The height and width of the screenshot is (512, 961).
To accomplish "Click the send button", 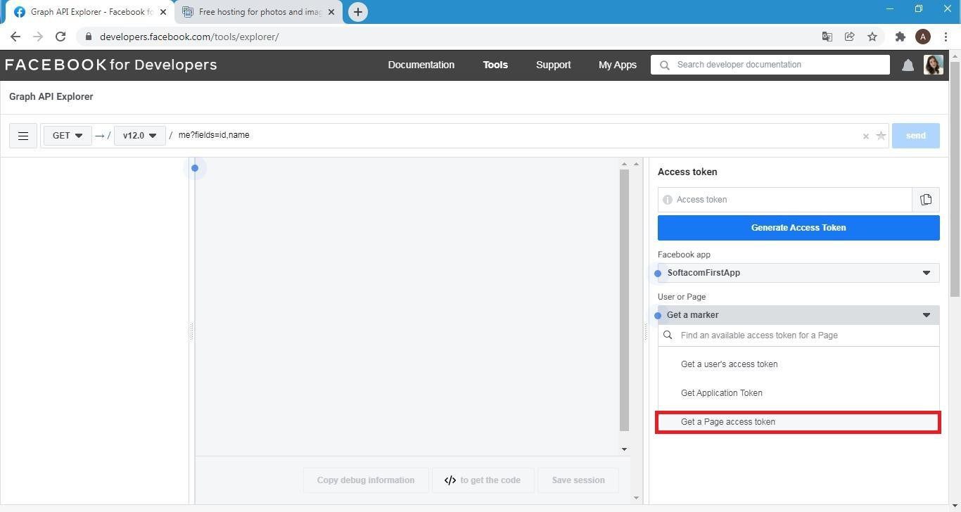I will pos(915,136).
